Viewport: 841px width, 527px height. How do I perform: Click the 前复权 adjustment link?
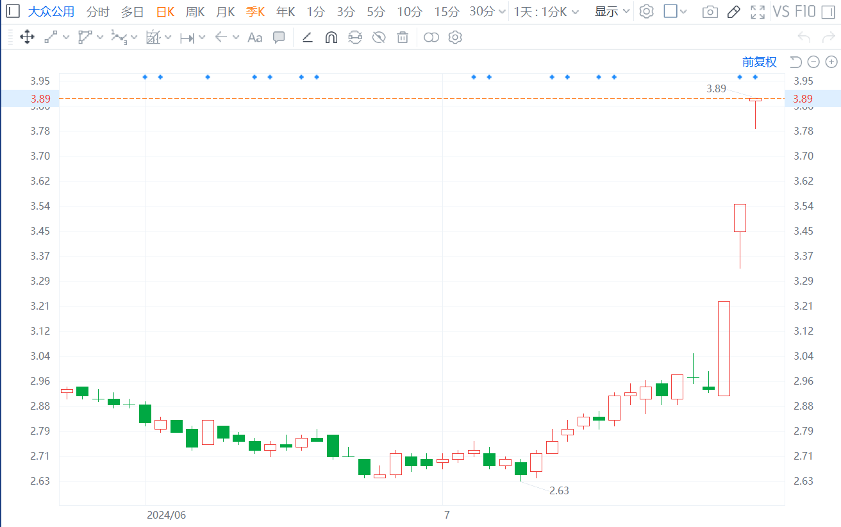(x=760, y=62)
